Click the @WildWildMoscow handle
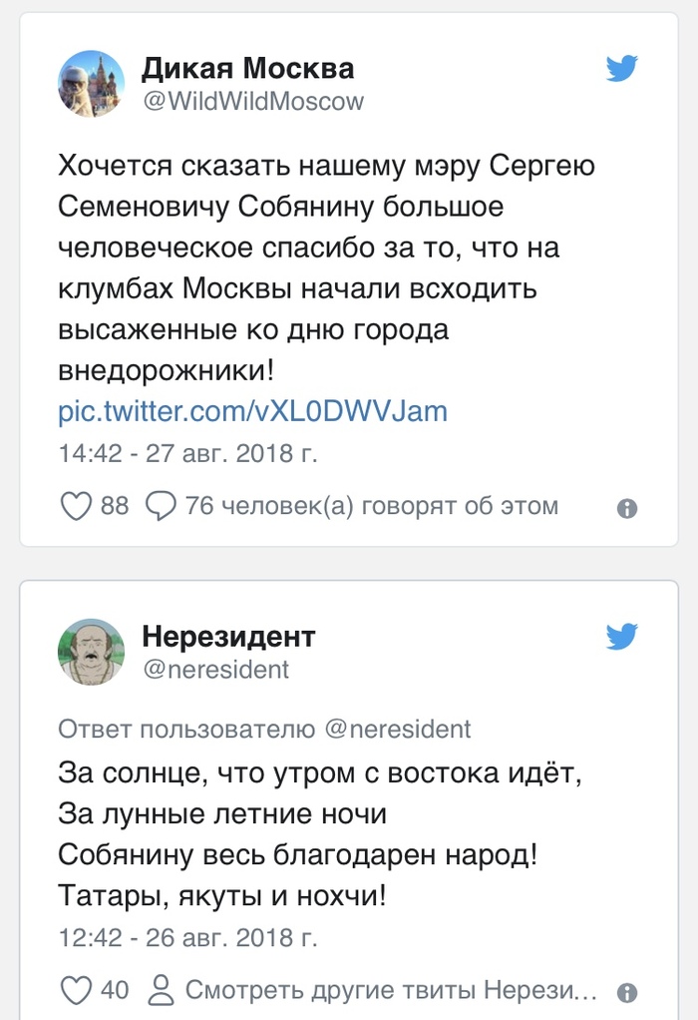 coord(253,102)
